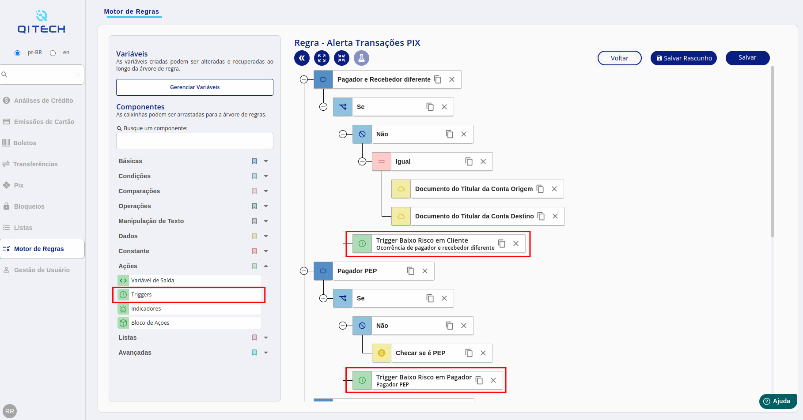Screen dimensions: 803x420
Task: Click the expand fullscreen icon above tree
Action: (x=322, y=58)
